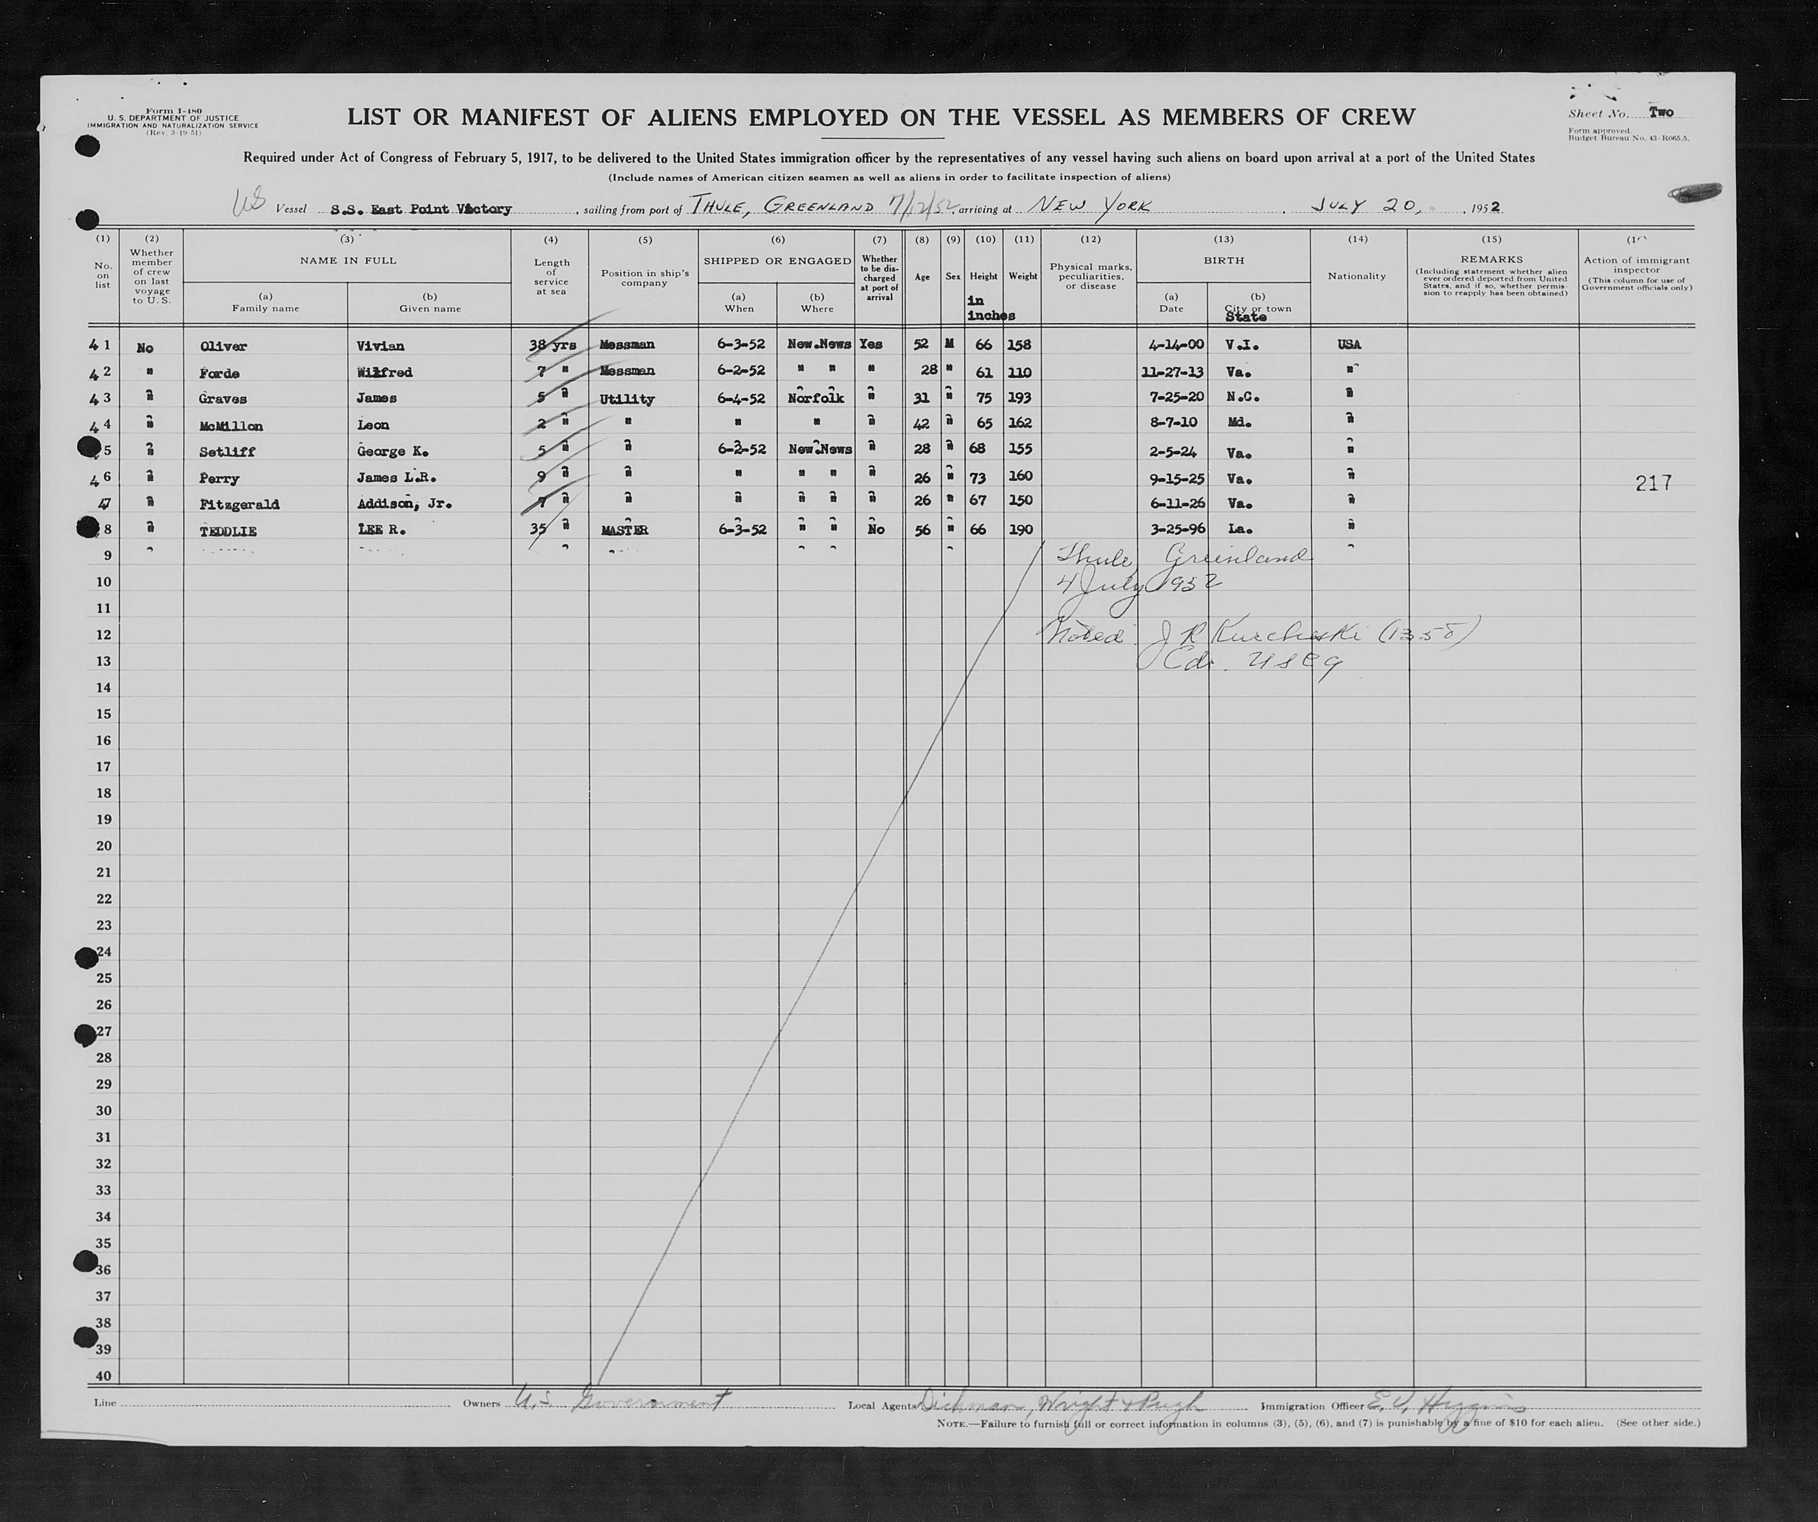Select the weight value "110"
The width and height of the screenshot is (1818, 1522).
[1020, 372]
